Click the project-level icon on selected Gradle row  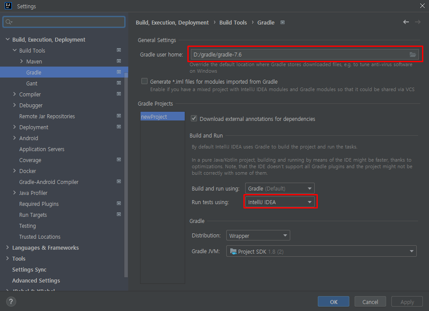tap(119, 72)
